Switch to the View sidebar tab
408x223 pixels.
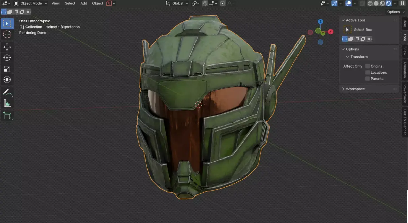[x=404, y=51]
